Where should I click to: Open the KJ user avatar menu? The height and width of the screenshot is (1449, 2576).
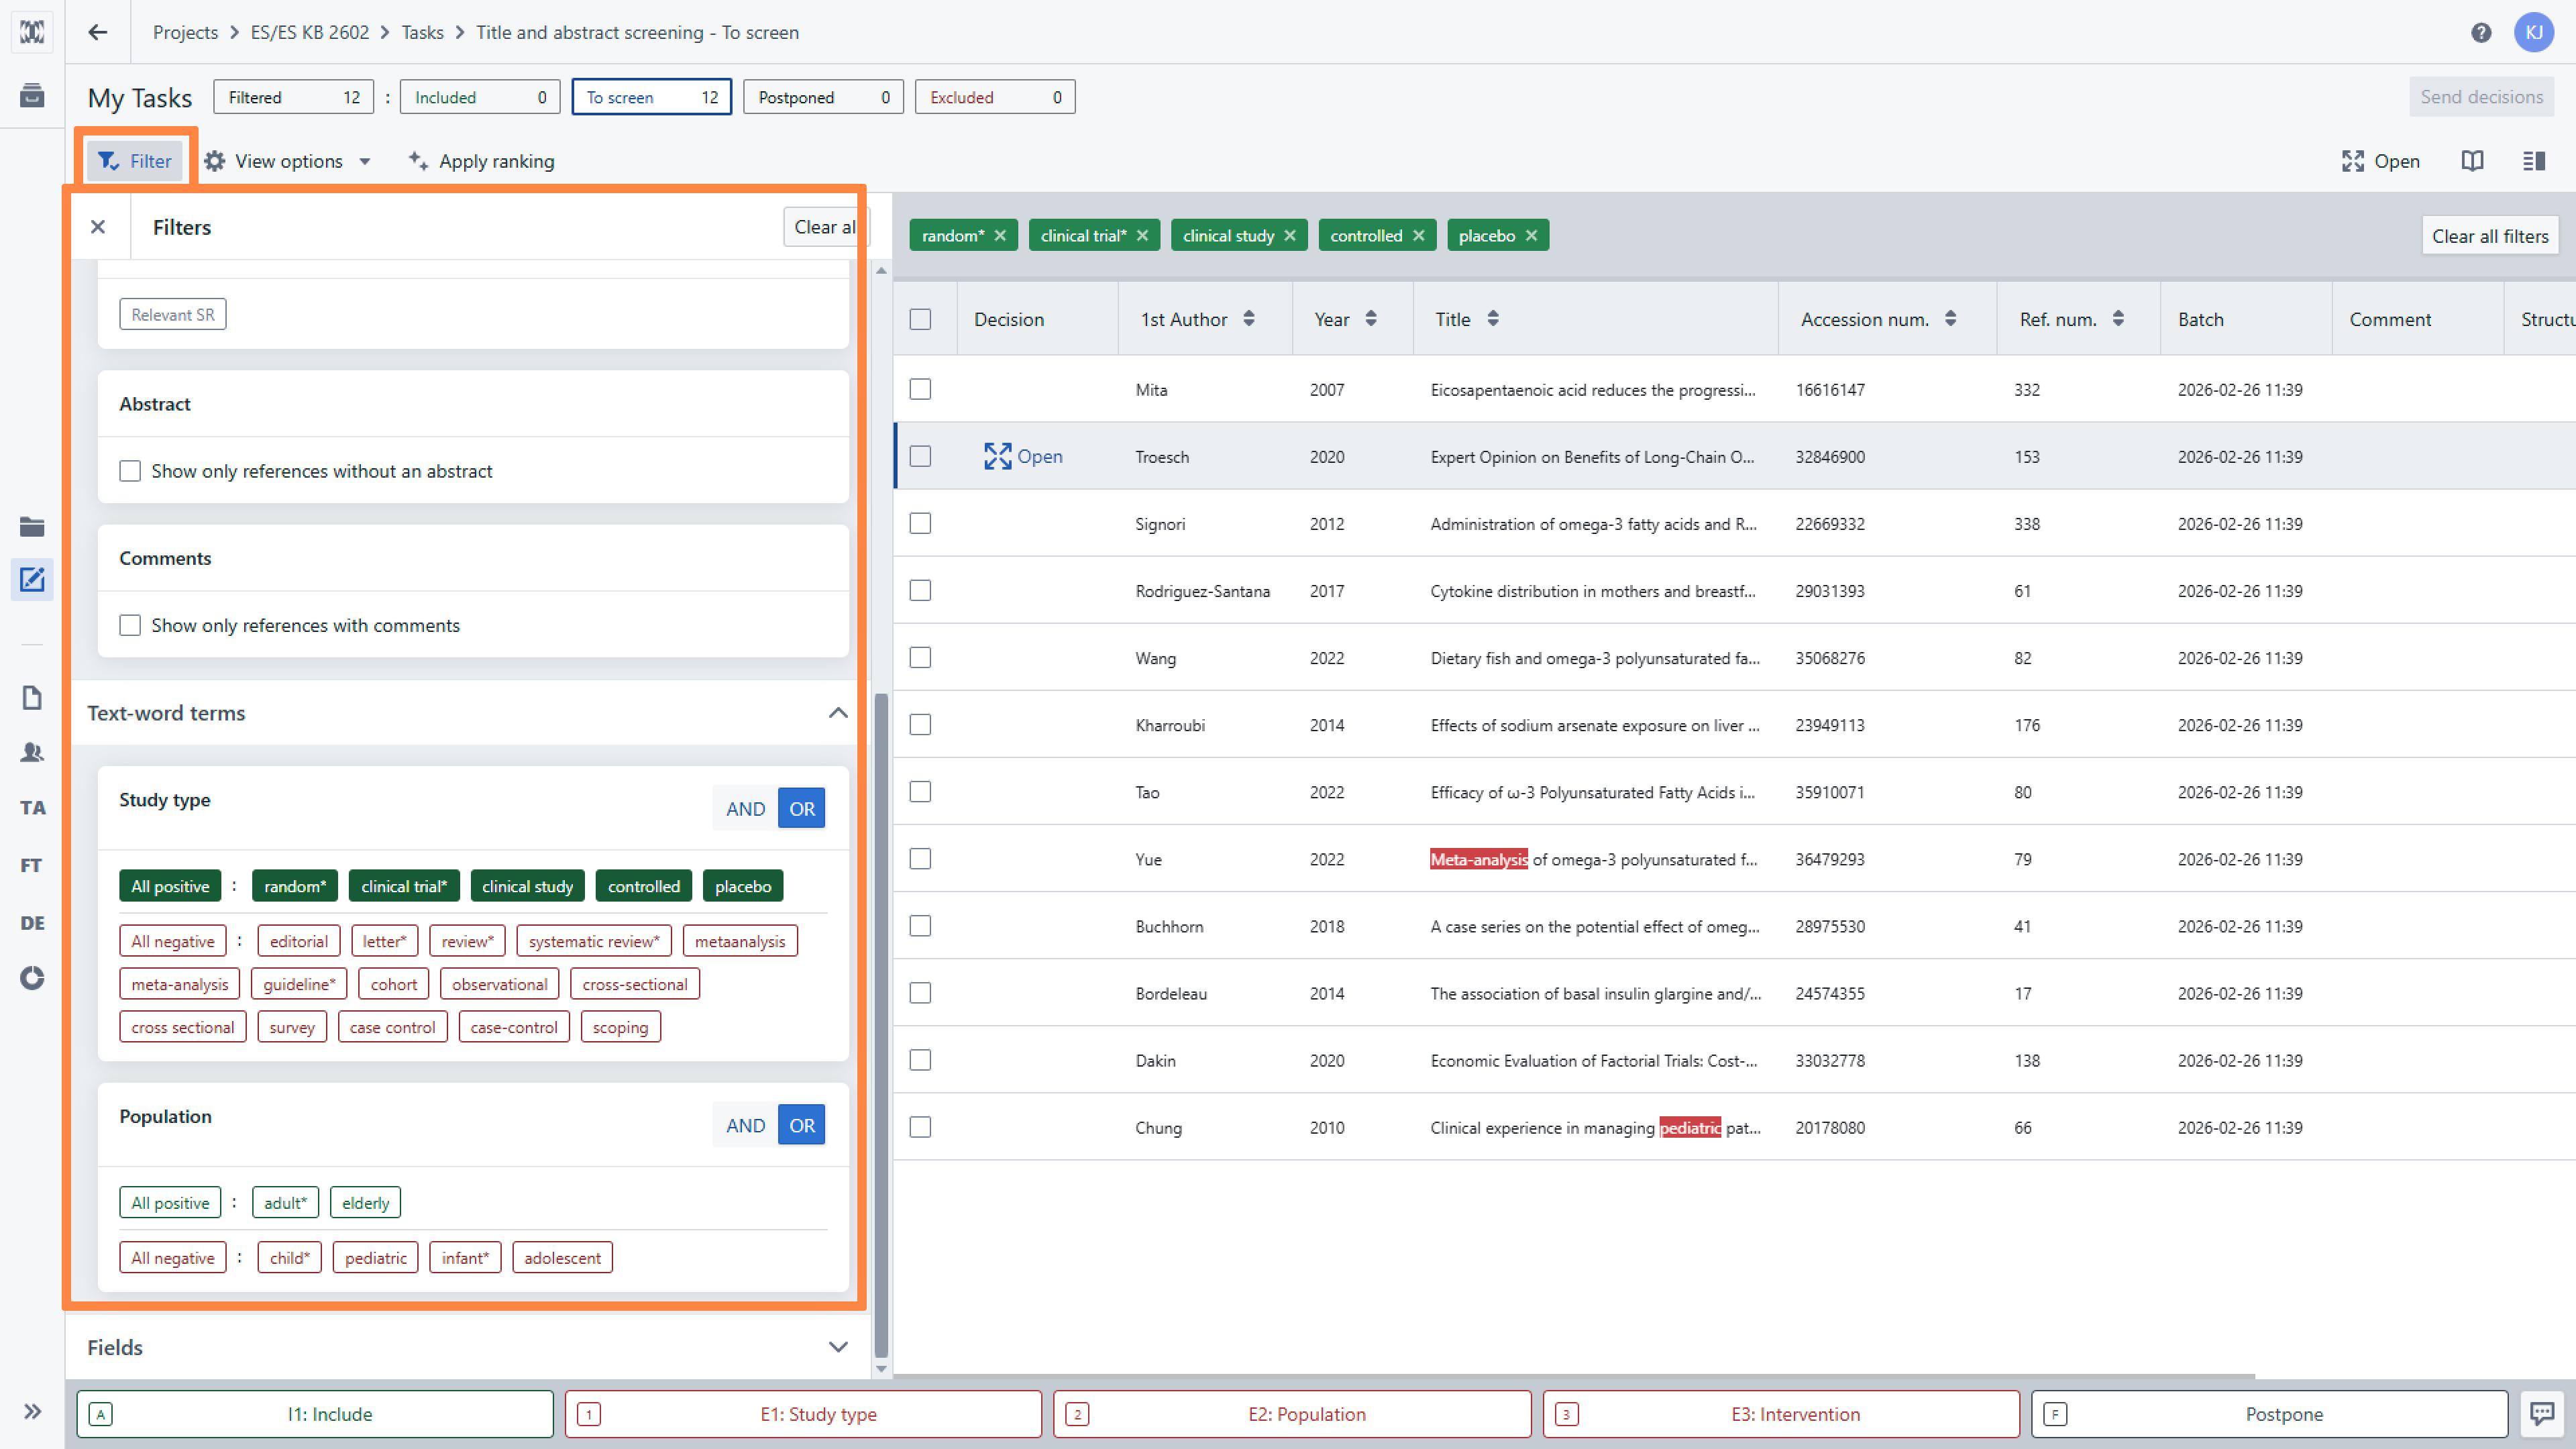(x=2534, y=32)
